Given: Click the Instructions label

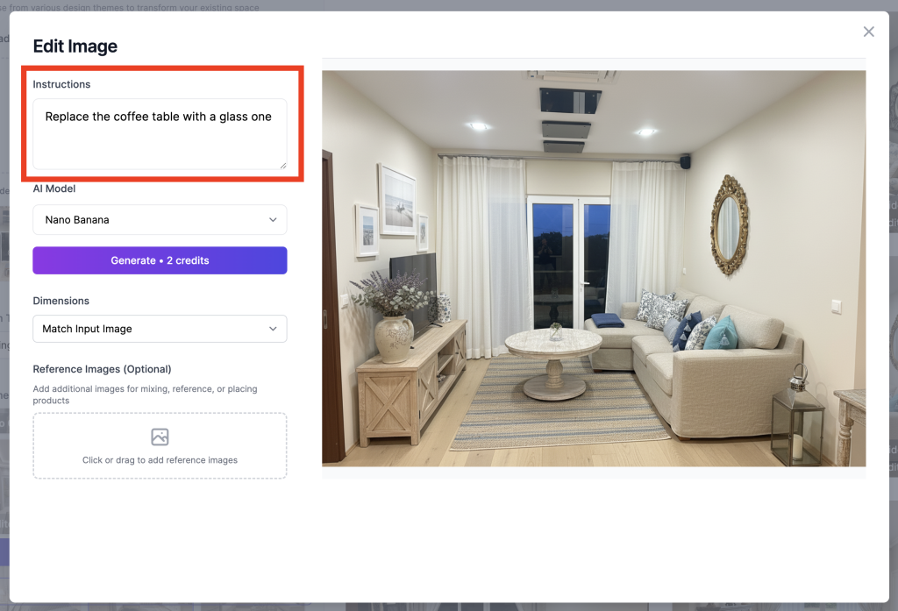Looking at the screenshot, I should pos(61,84).
